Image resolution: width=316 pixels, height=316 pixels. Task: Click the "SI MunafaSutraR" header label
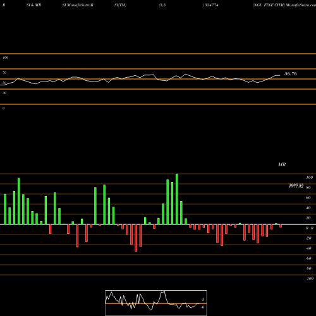click(x=78, y=5)
